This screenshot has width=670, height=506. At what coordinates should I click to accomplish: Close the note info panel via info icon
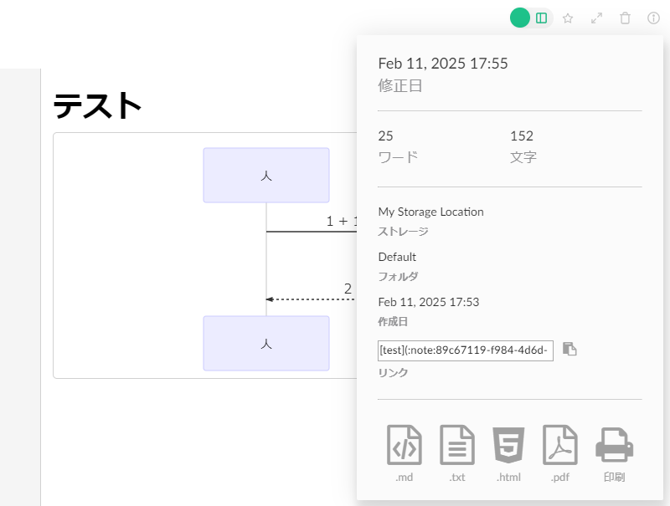(x=653, y=18)
